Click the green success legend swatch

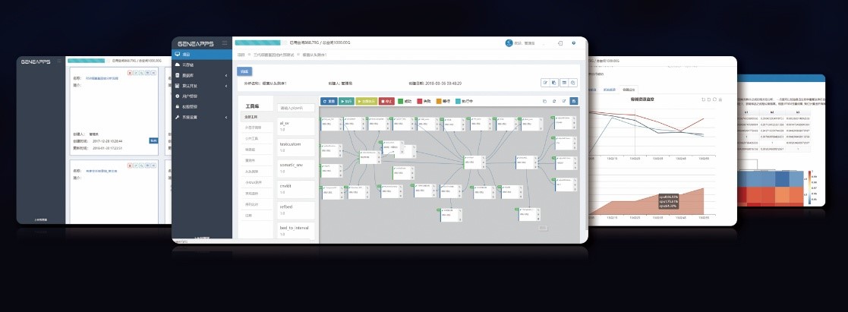[x=401, y=100]
